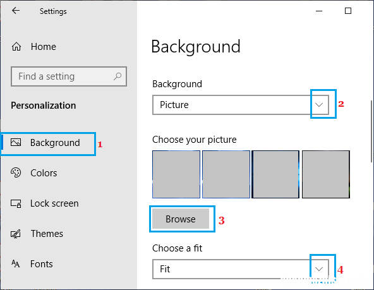Click the Lock screen icon
Viewport: 374px width, 290px height.
(x=16, y=203)
